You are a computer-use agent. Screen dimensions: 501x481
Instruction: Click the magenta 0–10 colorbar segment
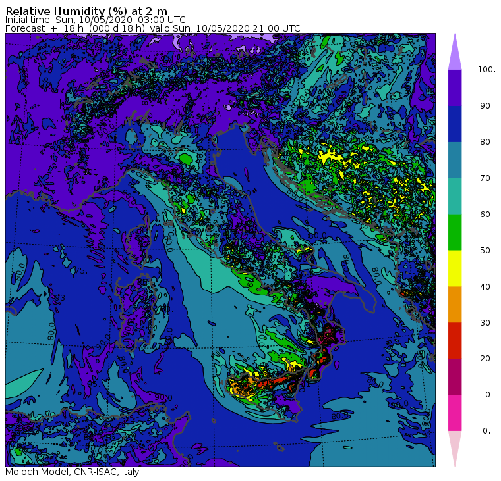click(455, 413)
